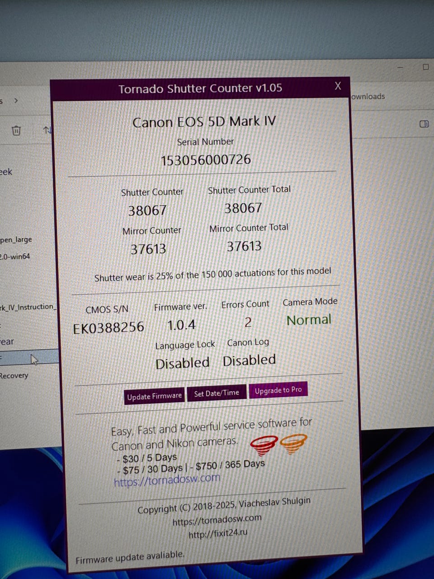Click the Canon EOS 5D Mark IV heading
This screenshot has height=579, width=434.
point(204,122)
